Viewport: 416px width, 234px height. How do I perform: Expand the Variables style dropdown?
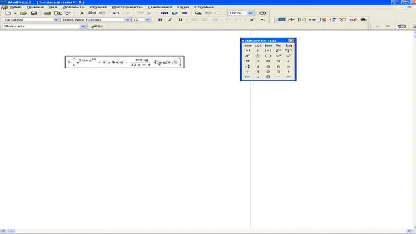pos(56,19)
